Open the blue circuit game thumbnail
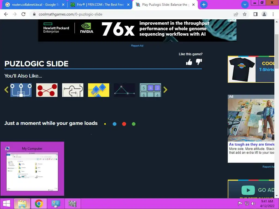Image resolution: width=279 pixels, height=209 pixels. [x=21, y=90]
